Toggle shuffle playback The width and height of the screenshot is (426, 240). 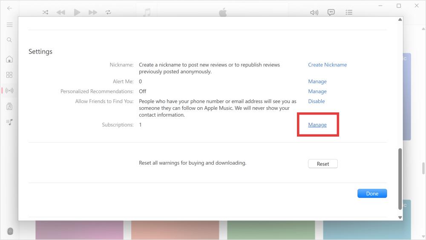pos(46,12)
